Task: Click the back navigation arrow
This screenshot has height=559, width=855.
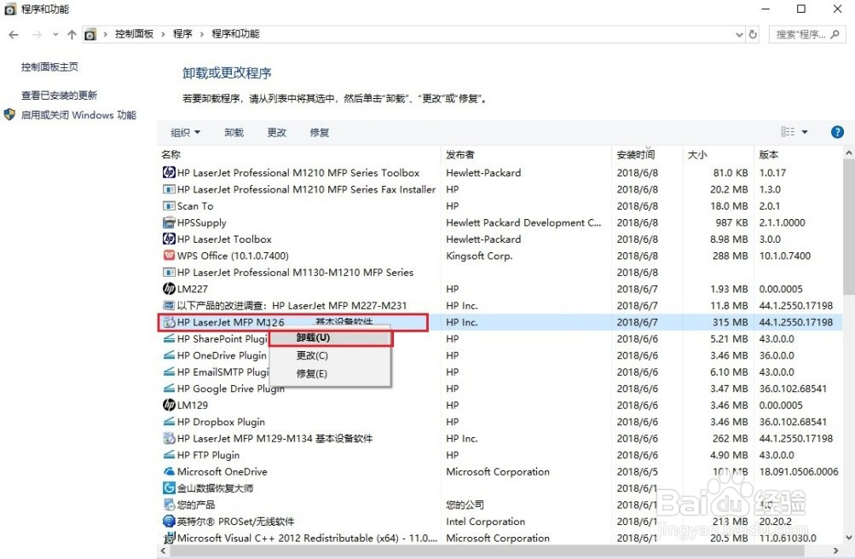Action: (x=14, y=34)
